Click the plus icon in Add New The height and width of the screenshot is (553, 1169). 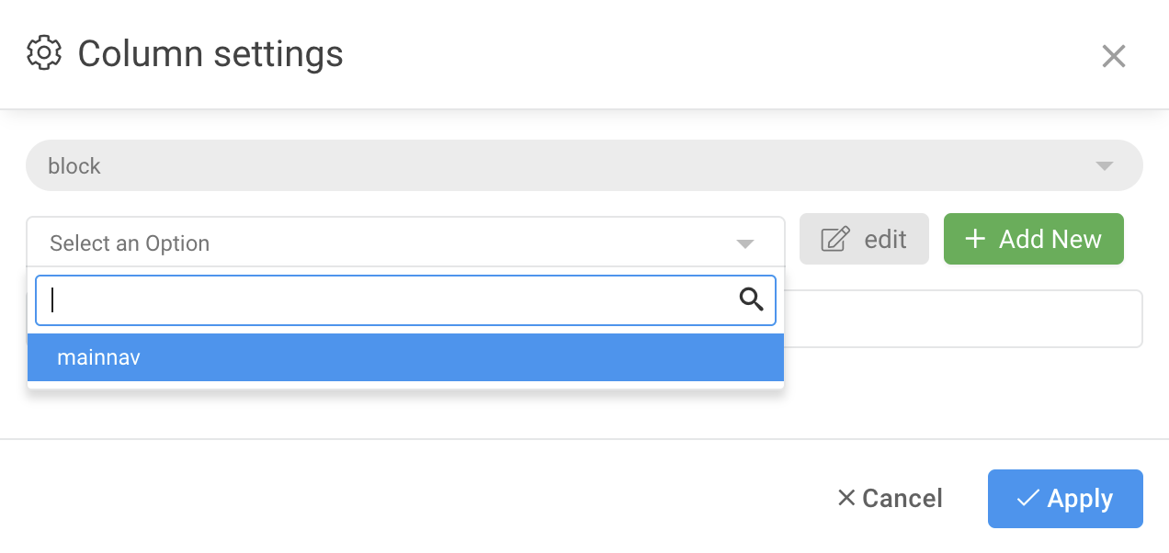[x=975, y=240]
